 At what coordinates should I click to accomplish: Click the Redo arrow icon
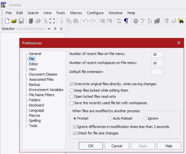click(x=93, y=21)
